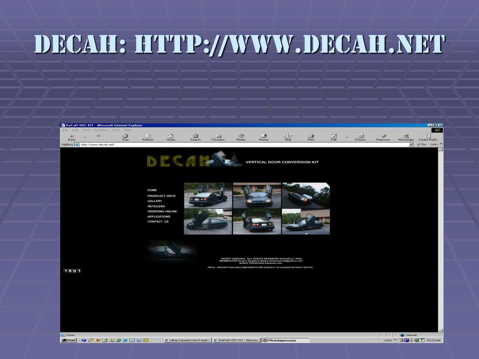Open the Favorites menu

point(101,130)
